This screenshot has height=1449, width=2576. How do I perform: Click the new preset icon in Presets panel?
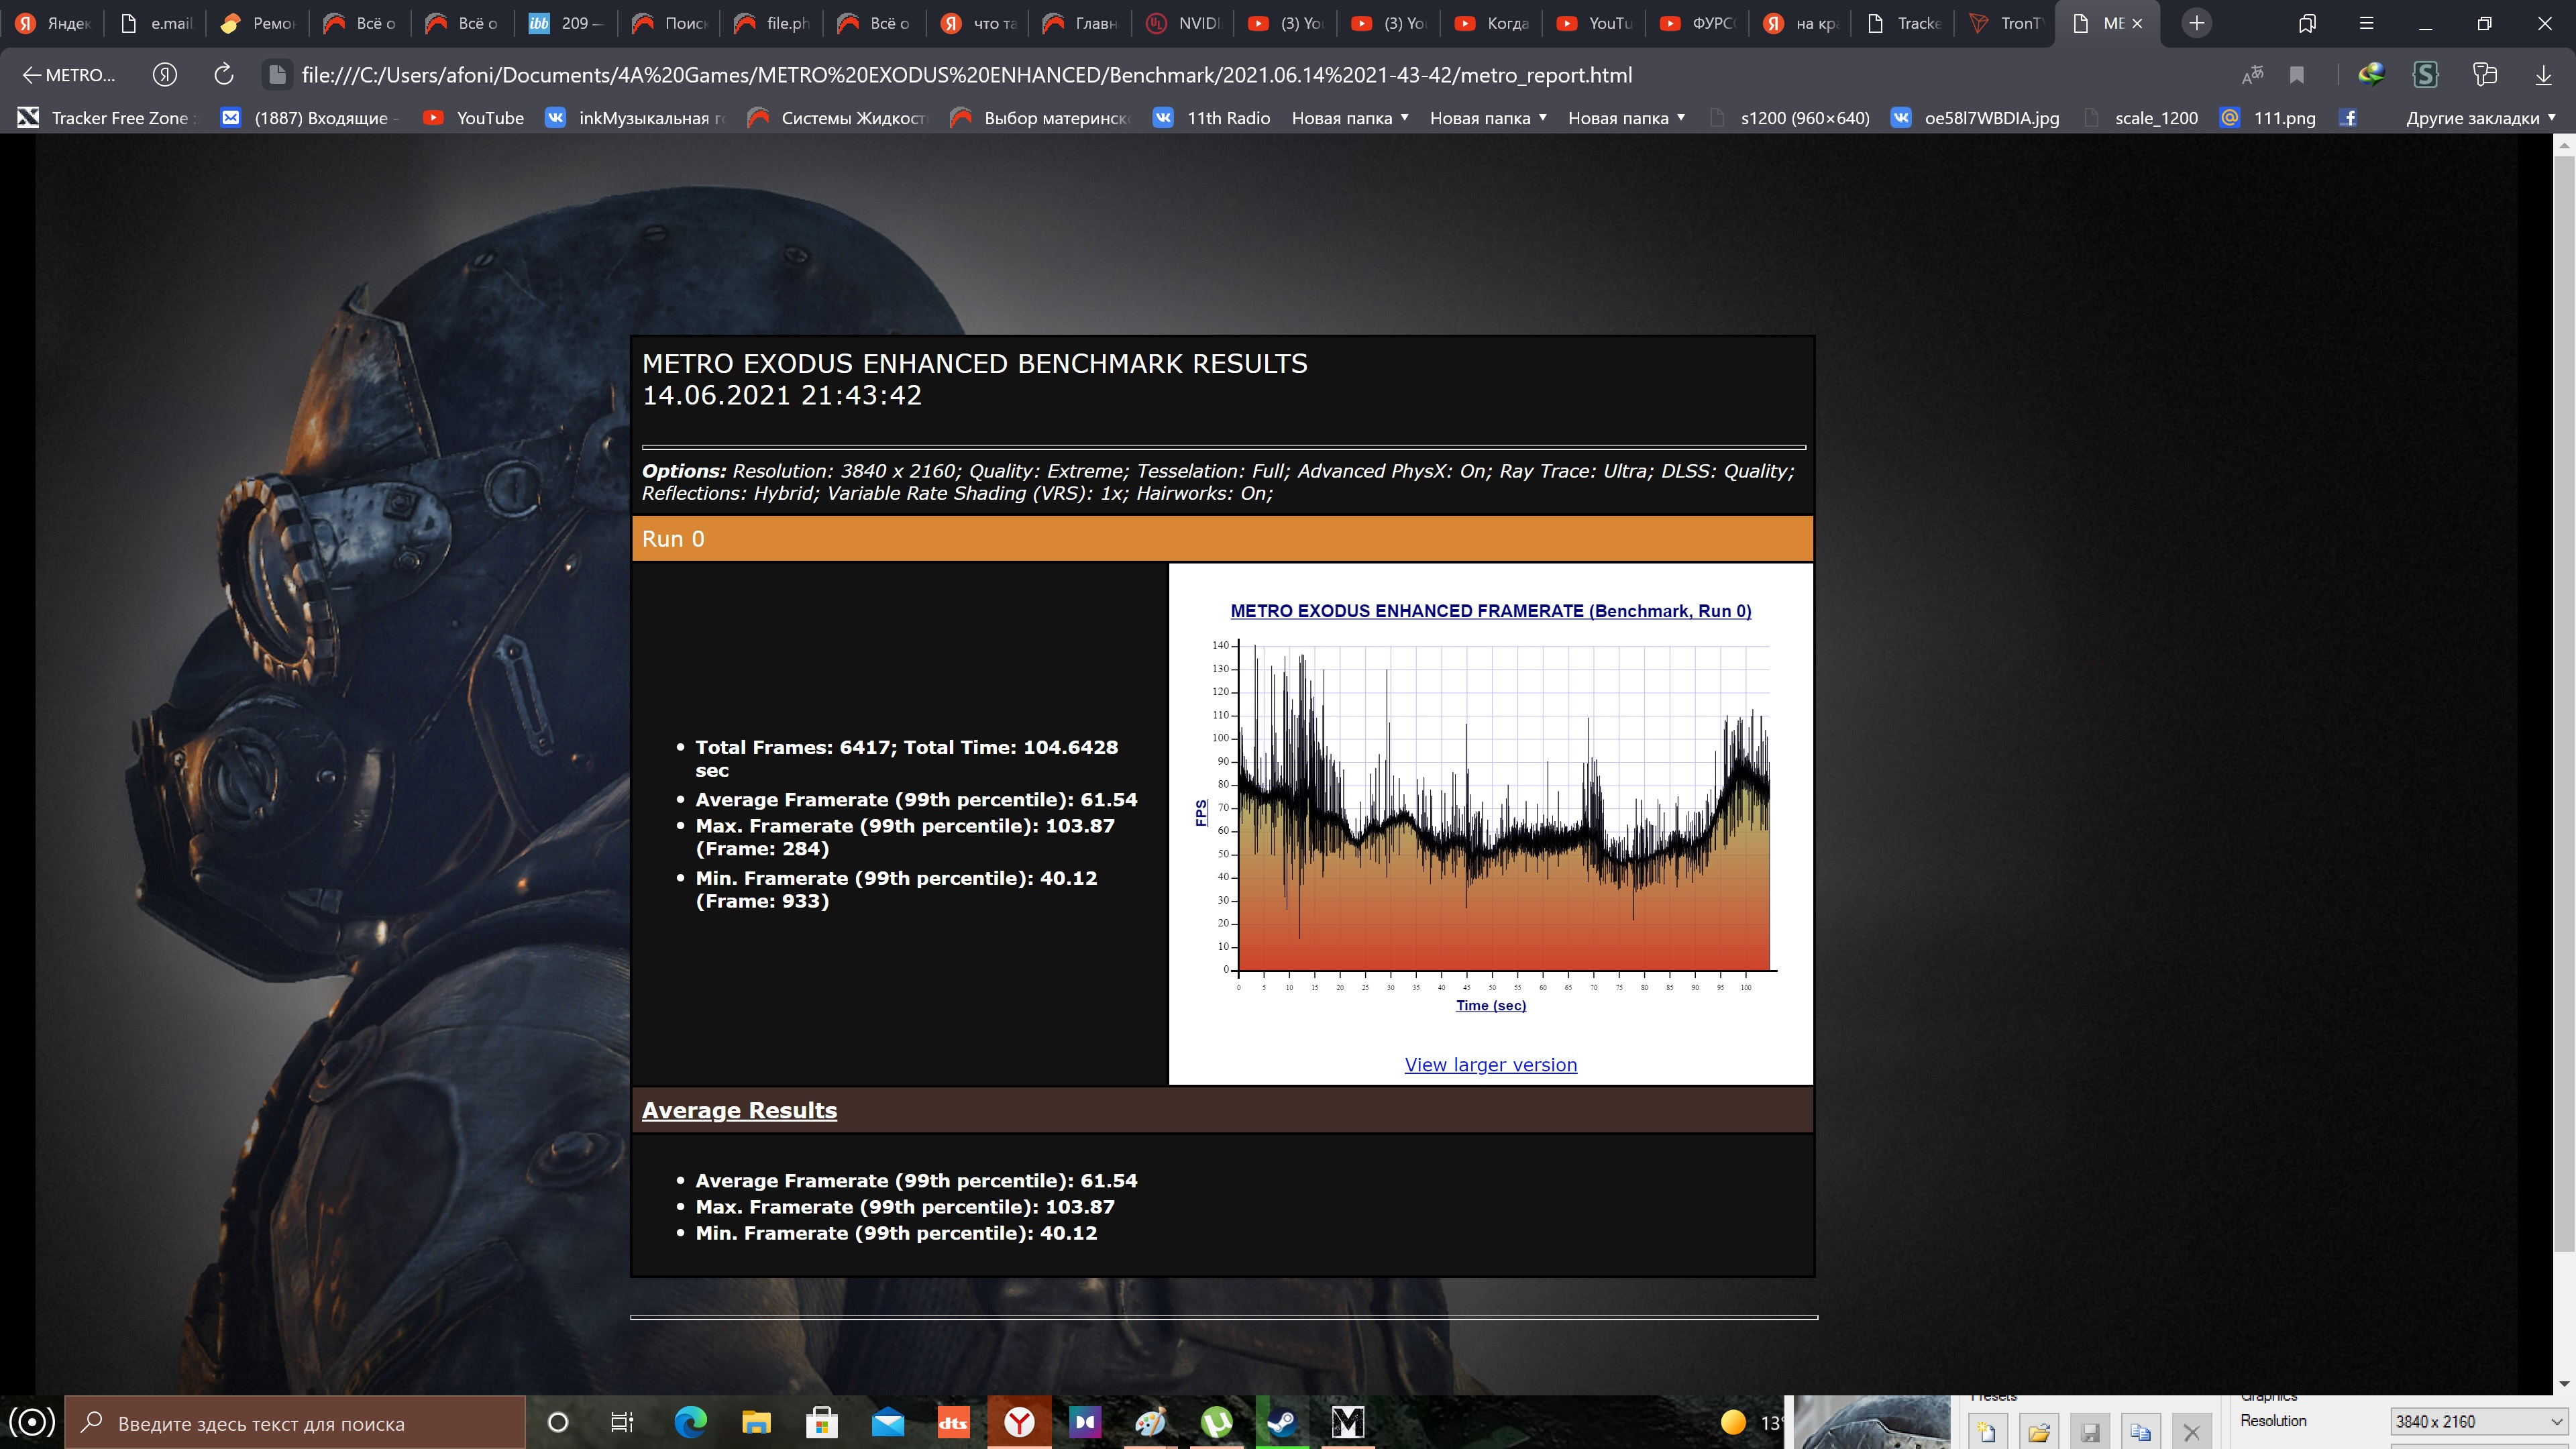tap(1987, 1431)
